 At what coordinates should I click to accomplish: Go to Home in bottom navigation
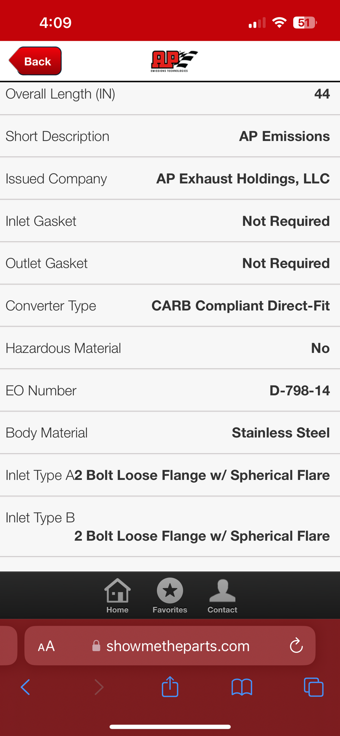117,595
